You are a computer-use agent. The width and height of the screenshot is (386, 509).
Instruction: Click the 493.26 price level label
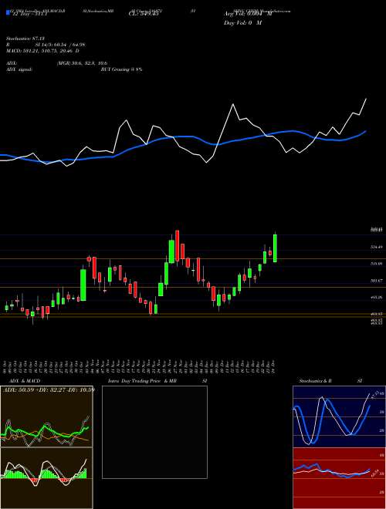[377, 298]
